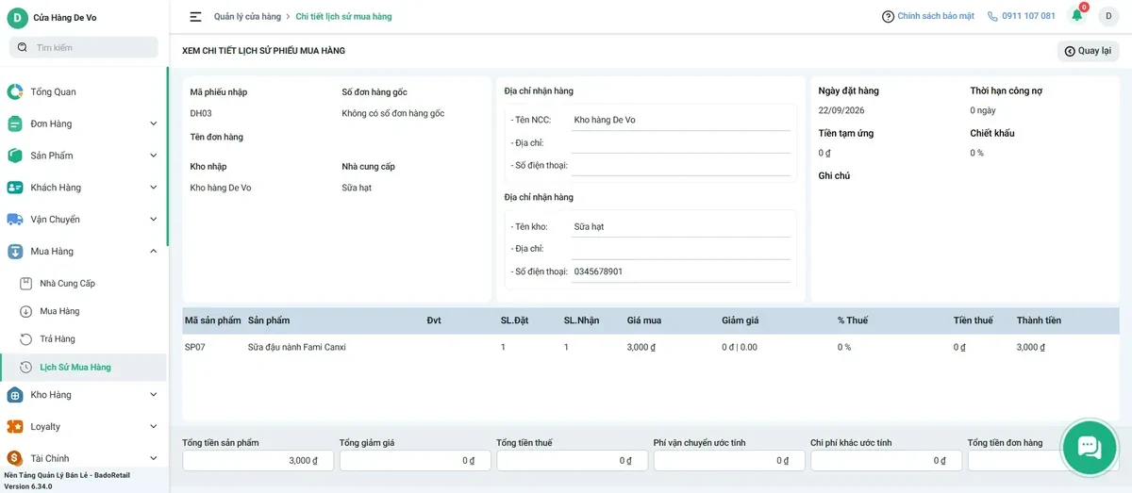Click the Kho Hàng warehouse icon
This screenshot has width=1132, height=493.
(x=15, y=395)
